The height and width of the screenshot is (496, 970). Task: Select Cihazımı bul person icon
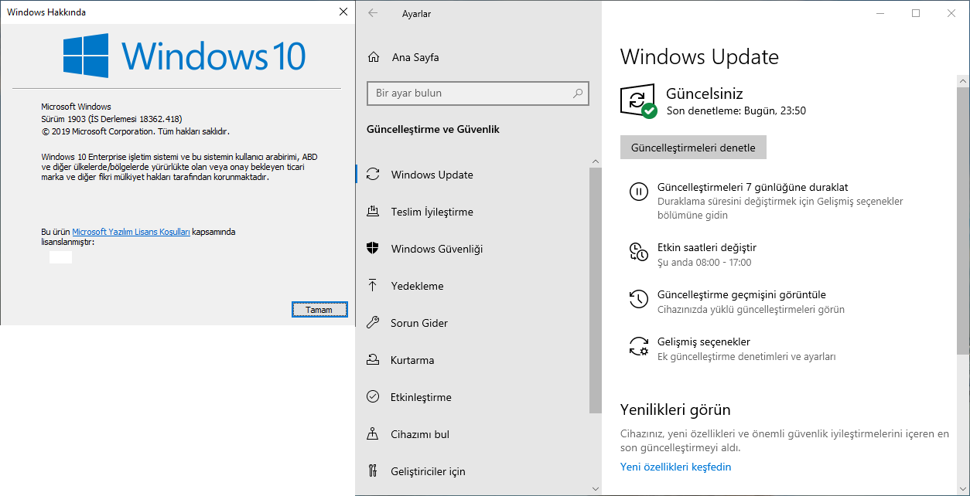pyautogui.click(x=373, y=434)
